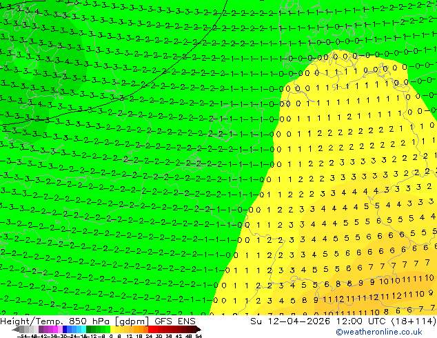Click the date "12-04-2026"

[300, 321]
